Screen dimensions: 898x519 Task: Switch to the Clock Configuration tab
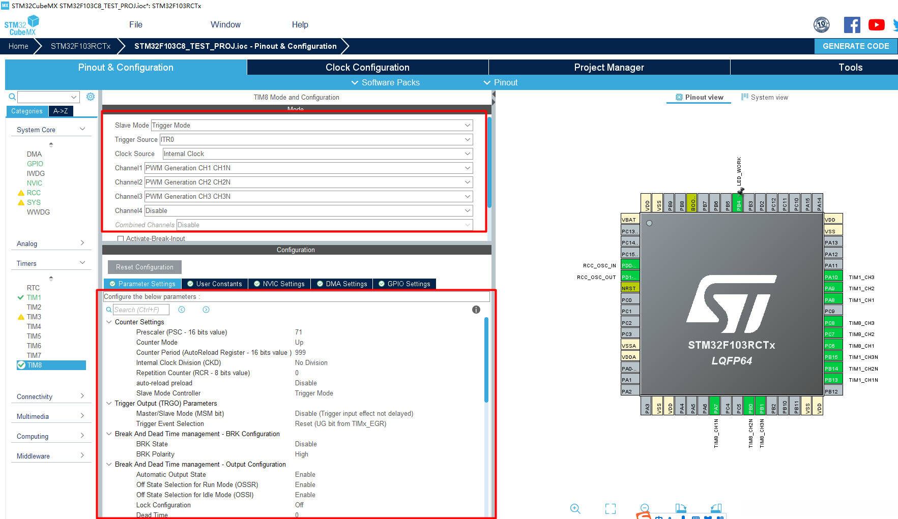point(367,67)
